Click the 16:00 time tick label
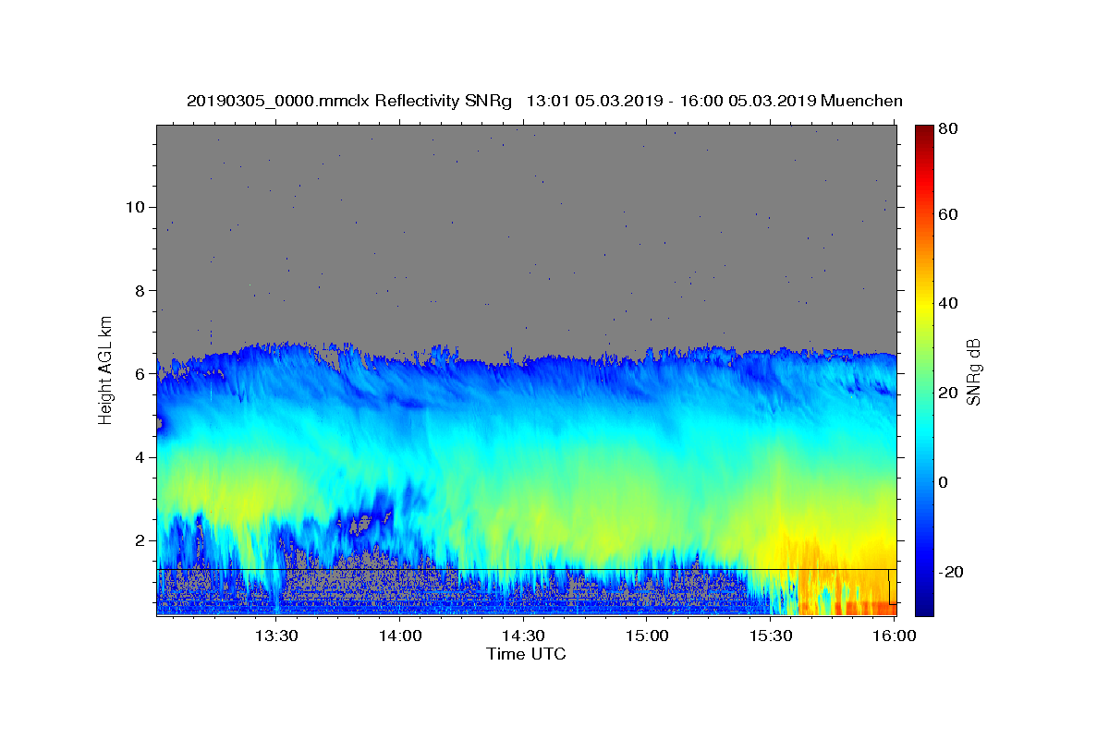The image size is (1109, 739). pyautogui.click(x=894, y=636)
